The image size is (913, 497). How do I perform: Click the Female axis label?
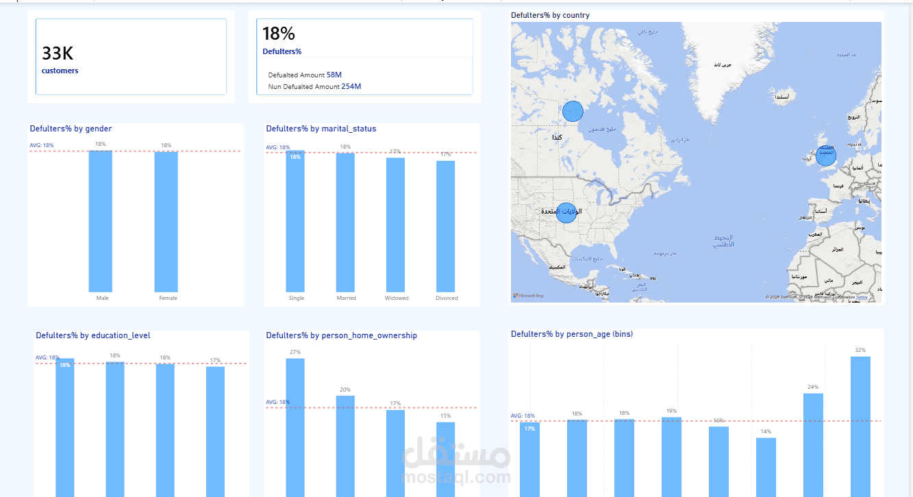coord(168,298)
